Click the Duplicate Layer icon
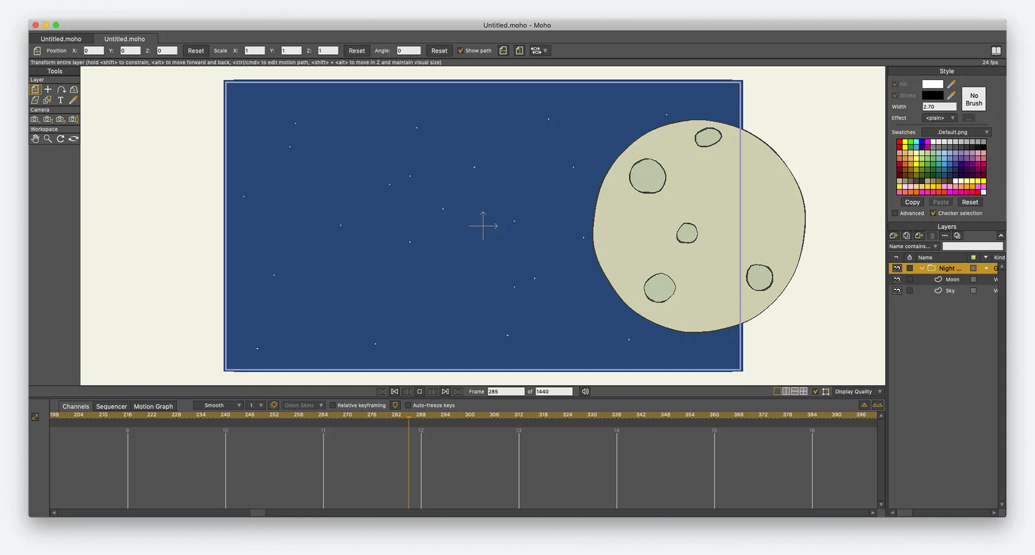The width and height of the screenshot is (1035, 555). click(x=907, y=236)
